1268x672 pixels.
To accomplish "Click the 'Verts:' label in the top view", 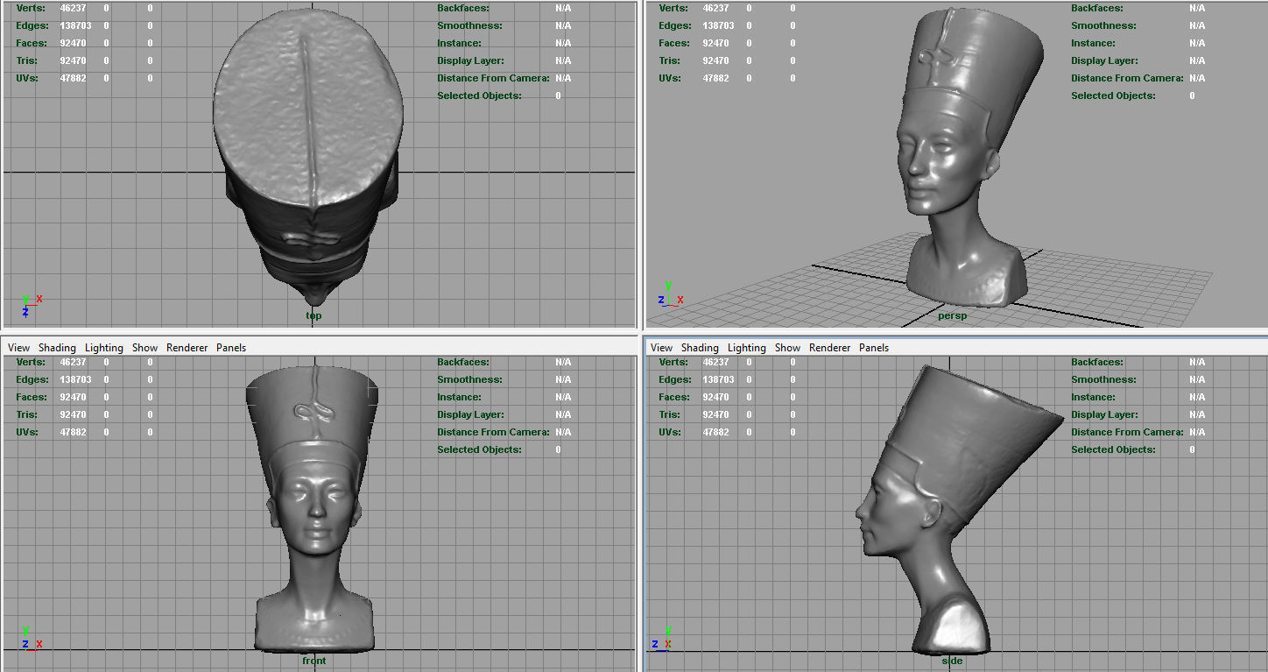I will pos(31,8).
